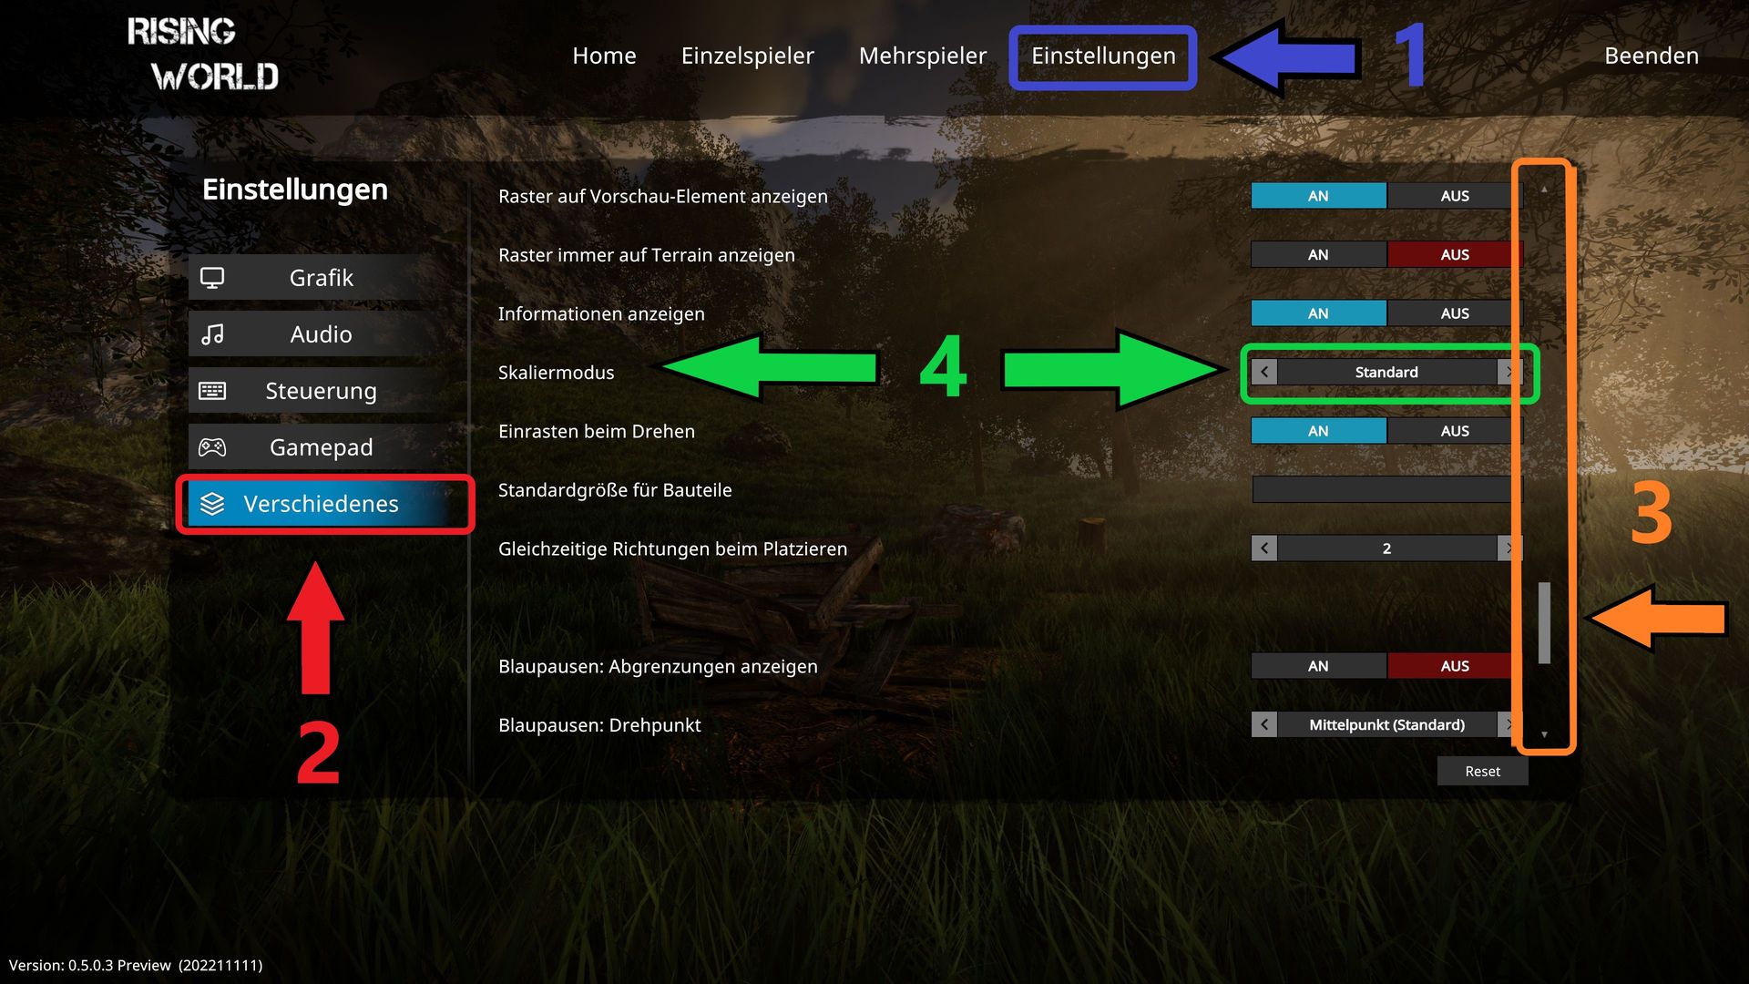Open Grafik settings via monitor icon

click(212, 278)
